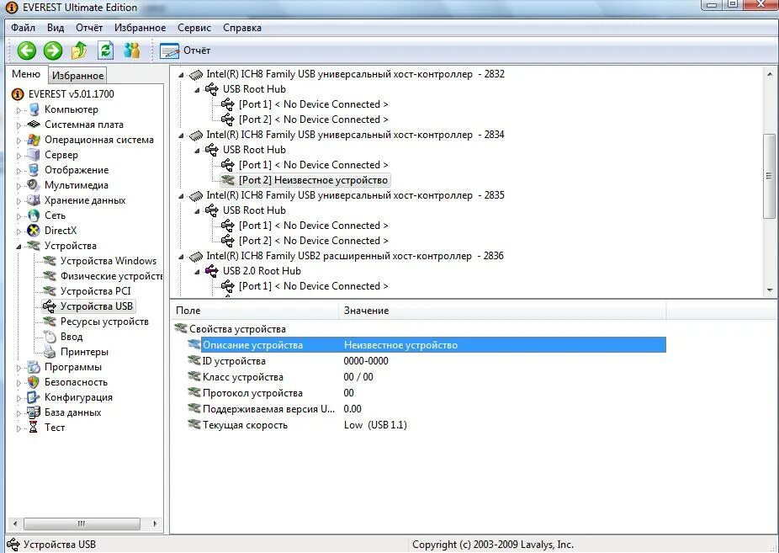
Task: Open the Файл menu
Action: point(23,27)
